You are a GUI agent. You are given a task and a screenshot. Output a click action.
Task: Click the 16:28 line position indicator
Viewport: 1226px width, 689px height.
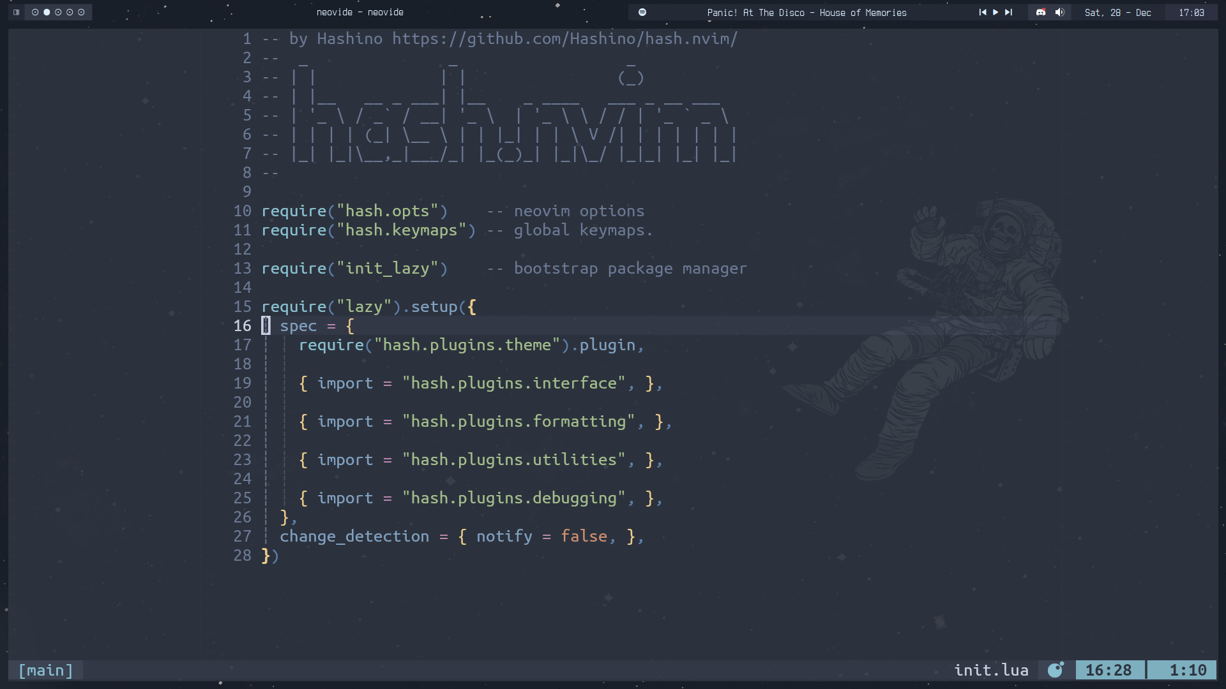coord(1109,670)
